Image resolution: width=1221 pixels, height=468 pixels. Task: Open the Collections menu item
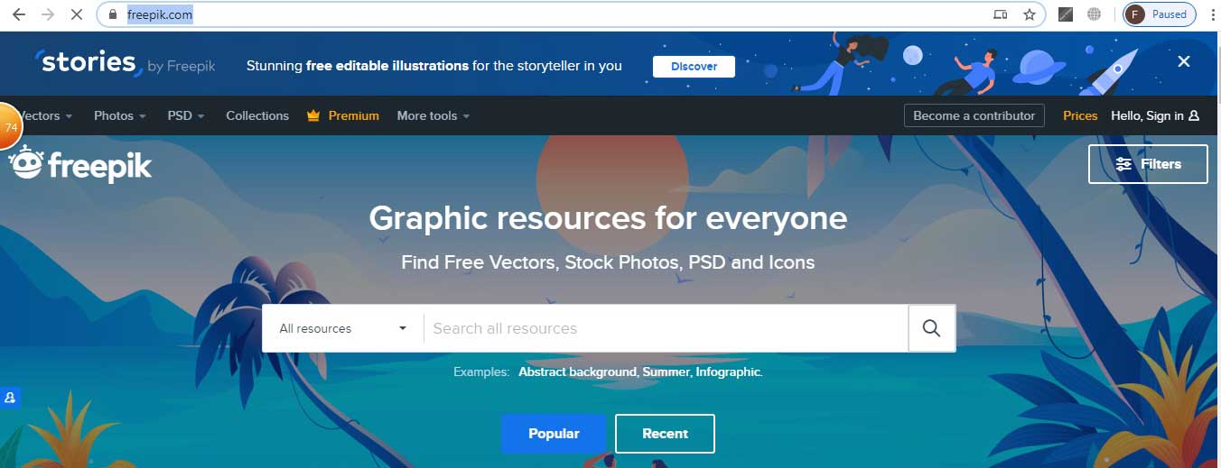(257, 115)
